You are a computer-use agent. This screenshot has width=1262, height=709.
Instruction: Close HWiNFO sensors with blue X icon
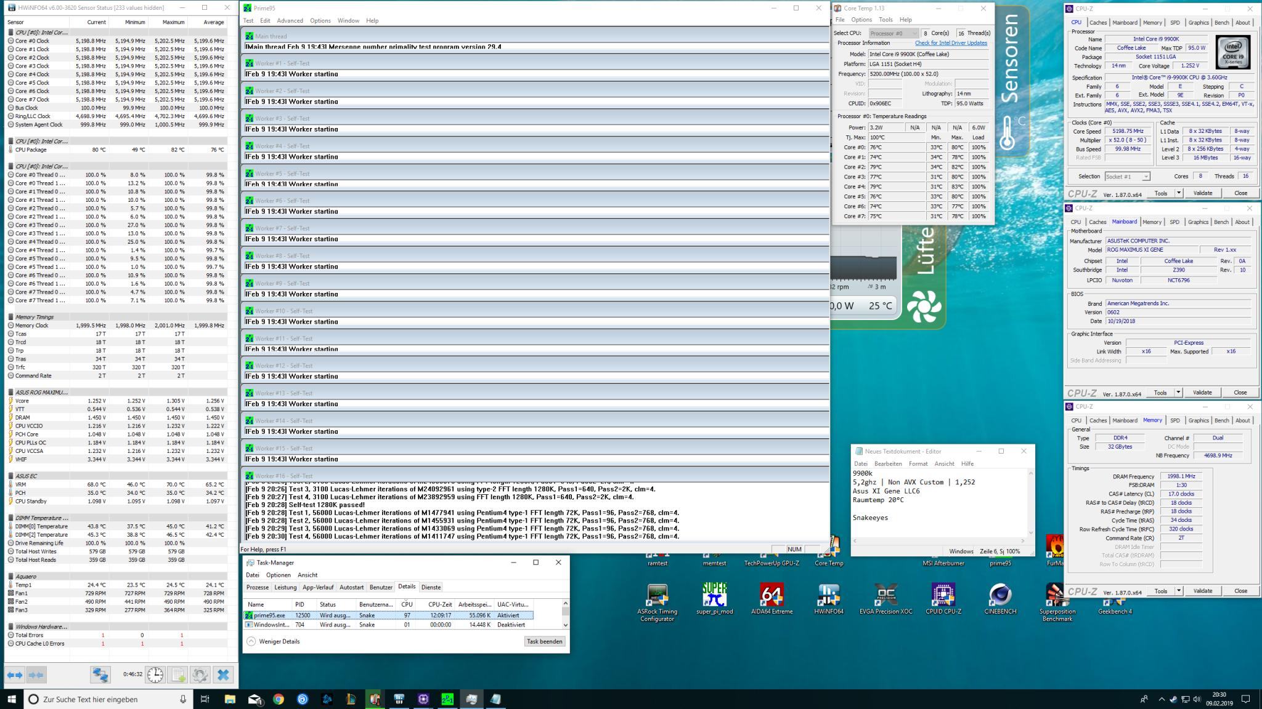(x=223, y=675)
